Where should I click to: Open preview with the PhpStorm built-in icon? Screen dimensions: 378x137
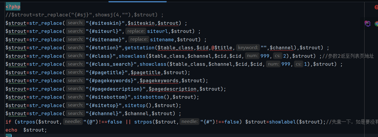coord(368,24)
